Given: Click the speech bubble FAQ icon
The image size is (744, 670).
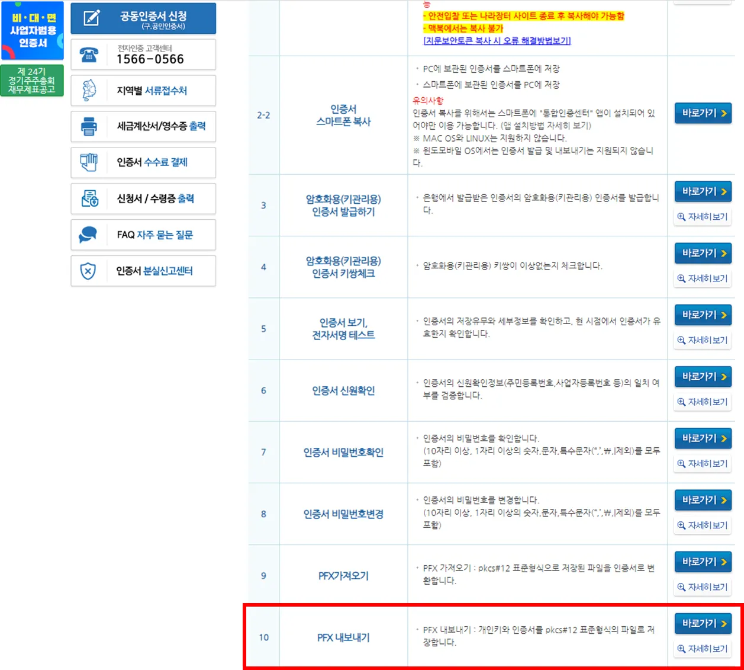Looking at the screenshot, I should [x=88, y=235].
